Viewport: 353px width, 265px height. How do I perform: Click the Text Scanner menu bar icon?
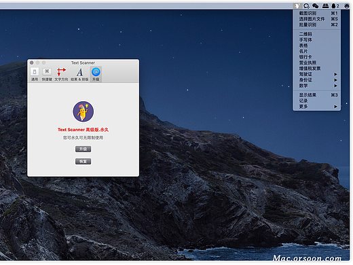[297, 6]
